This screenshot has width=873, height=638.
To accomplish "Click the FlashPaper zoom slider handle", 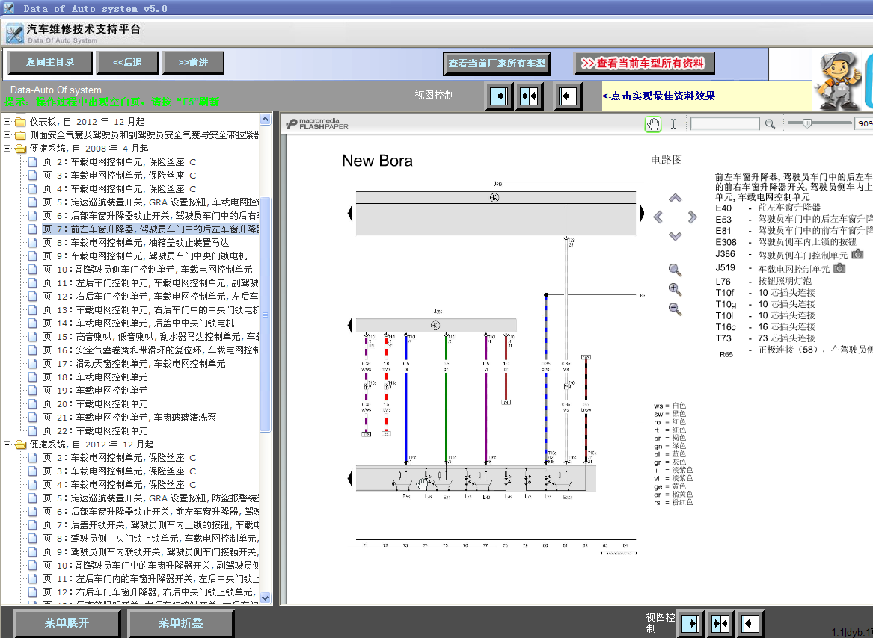I will 806,124.
